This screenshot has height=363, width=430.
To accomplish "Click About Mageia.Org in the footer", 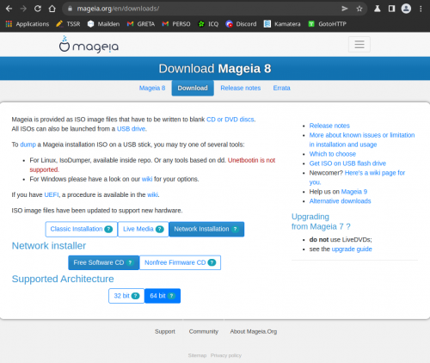I will (x=254, y=331).
